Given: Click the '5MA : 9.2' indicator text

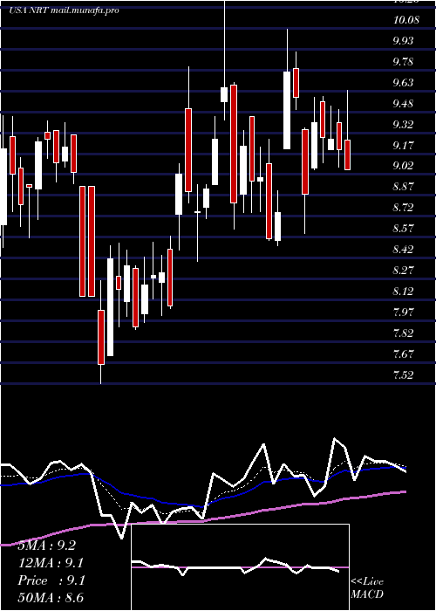Looking at the screenshot, I should [x=47, y=546].
